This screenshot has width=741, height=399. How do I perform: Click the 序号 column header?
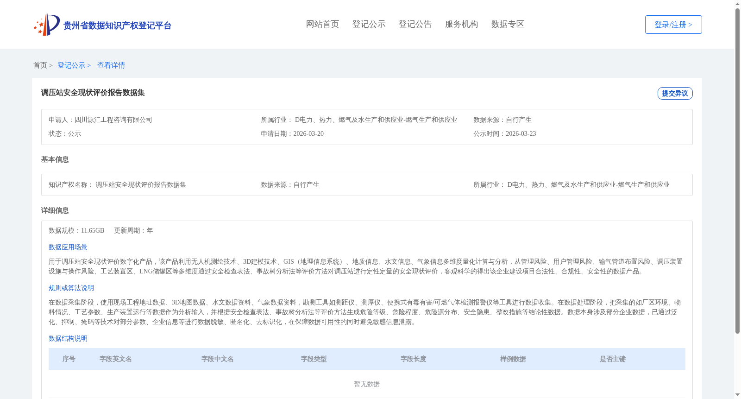pyautogui.click(x=69, y=359)
